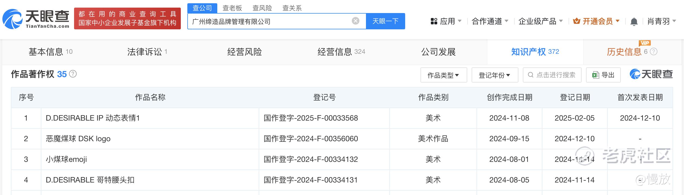684x195 pixels.
Task: Click the 美术作品 category cell
Action: pos(433,139)
